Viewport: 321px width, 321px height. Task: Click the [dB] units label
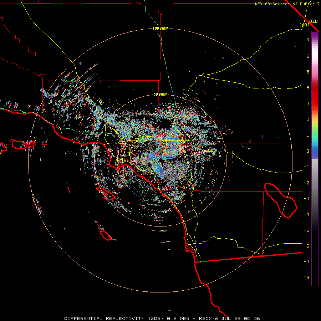(305, 25)
